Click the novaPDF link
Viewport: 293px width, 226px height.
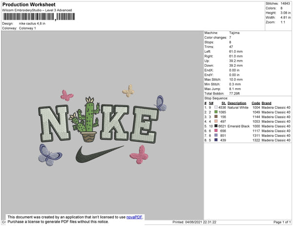point(134,217)
